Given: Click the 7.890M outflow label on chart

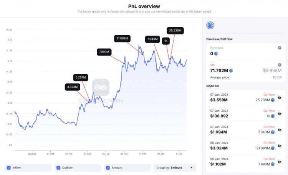Looking at the screenshot, I should click(104, 52).
